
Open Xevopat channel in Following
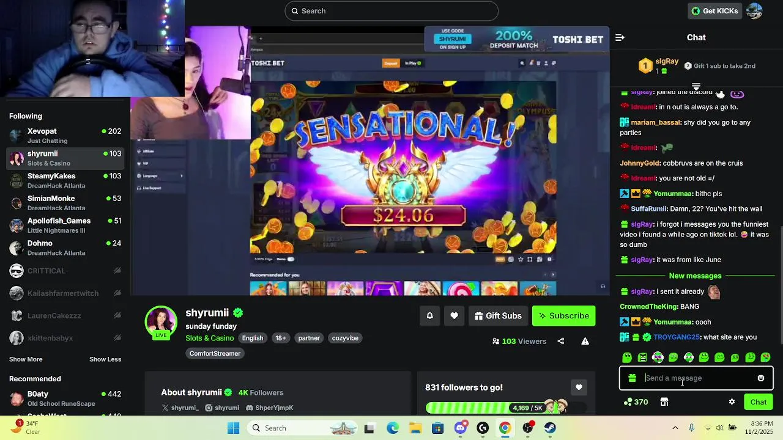coord(65,136)
